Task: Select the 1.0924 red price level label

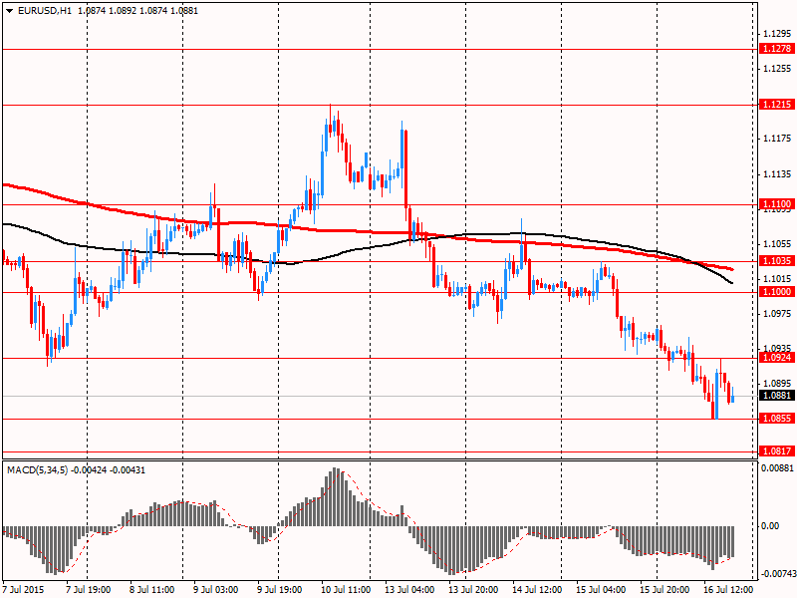Action: click(777, 358)
